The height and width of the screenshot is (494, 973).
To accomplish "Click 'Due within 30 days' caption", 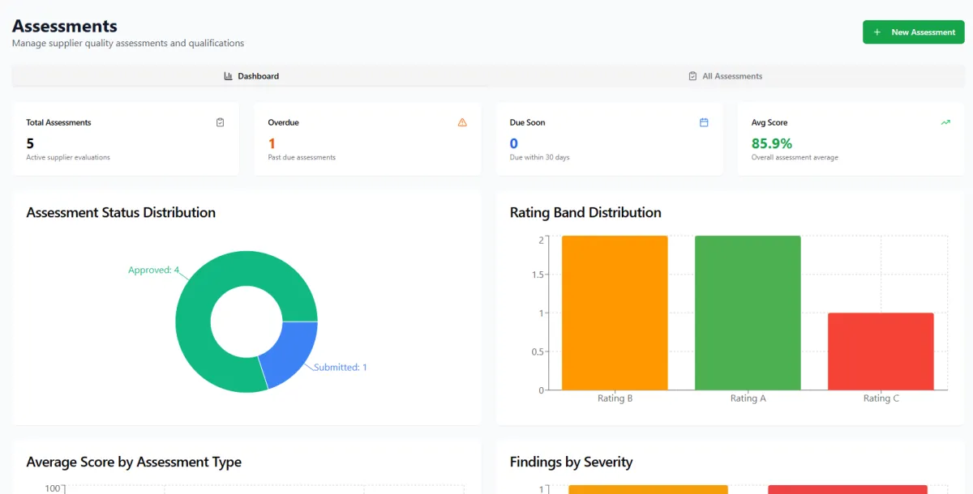I will coord(539,157).
